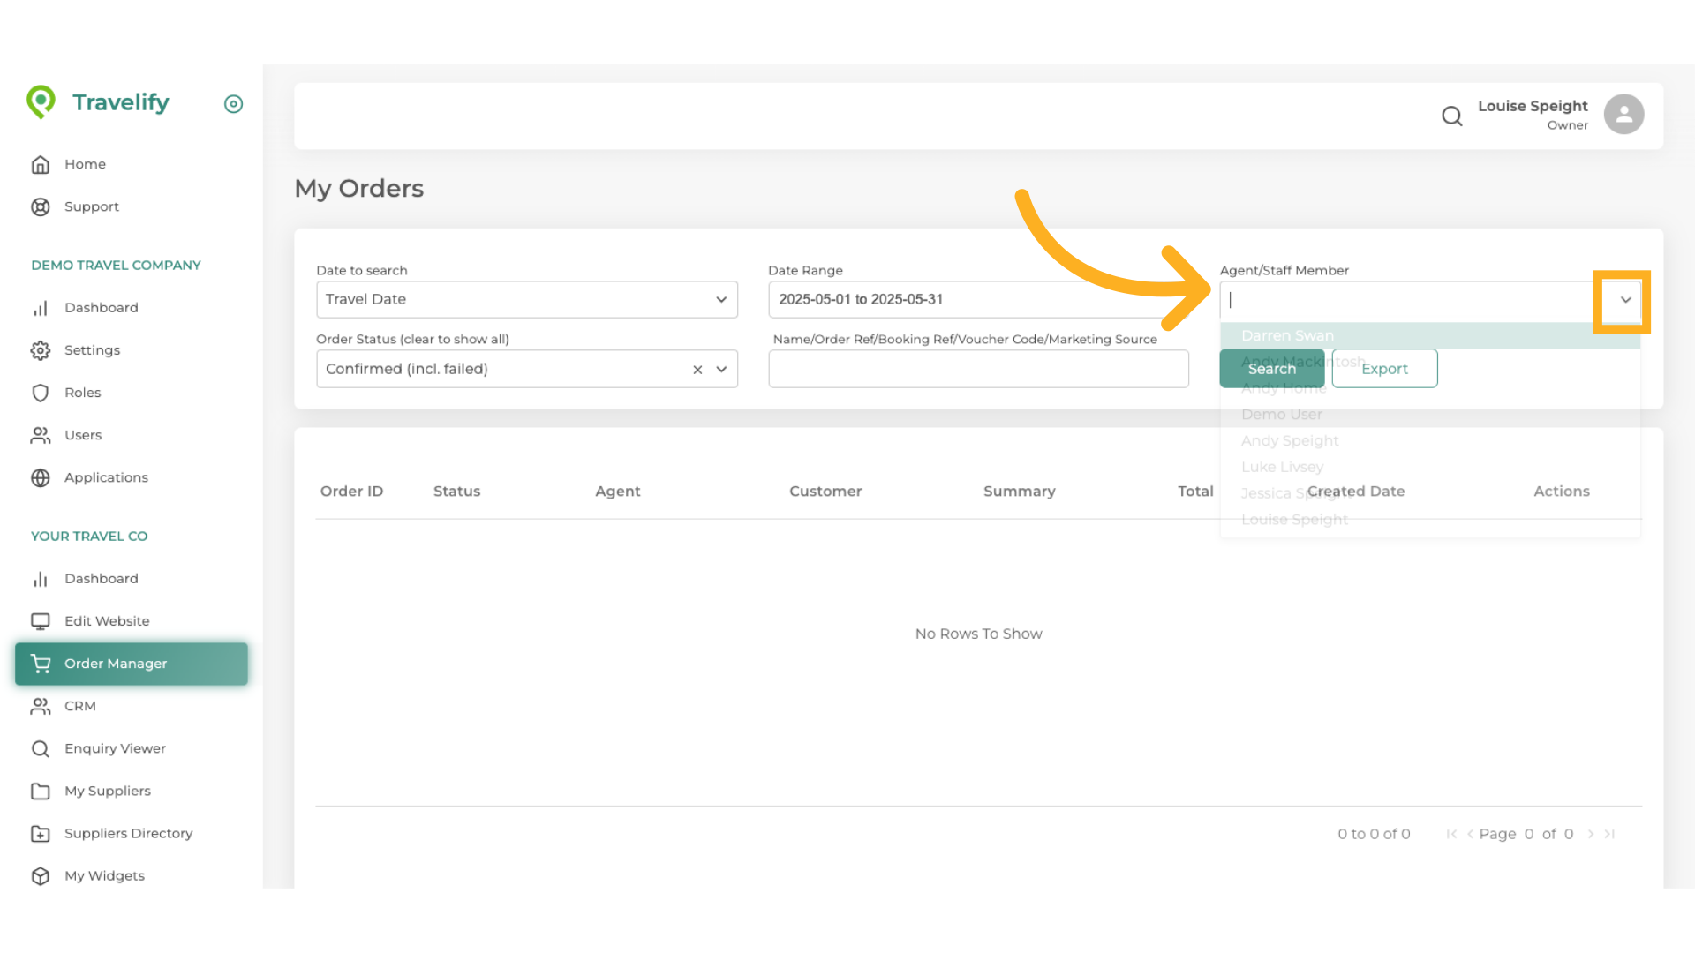
Task: Open My Widgets
Action: pos(104,875)
